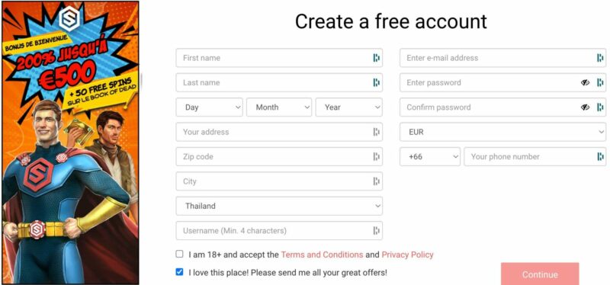Open the Terms and Conditions link
The height and width of the screenshot is (285, 610).
322,255
